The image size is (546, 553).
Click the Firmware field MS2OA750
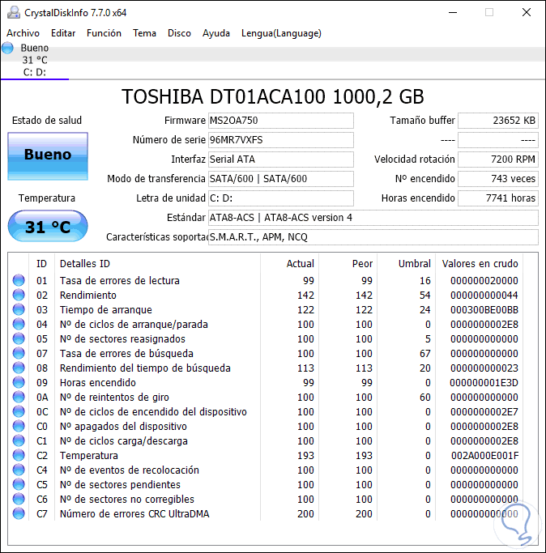tap(281, 121)
